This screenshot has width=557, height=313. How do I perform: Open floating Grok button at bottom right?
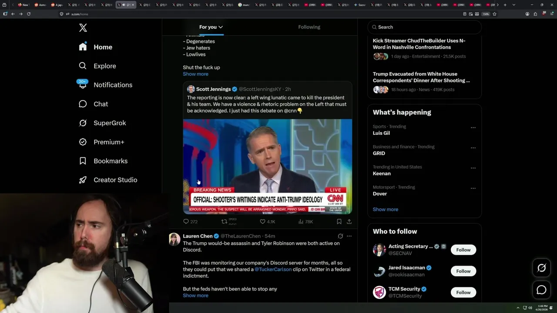tap(541, 268)
